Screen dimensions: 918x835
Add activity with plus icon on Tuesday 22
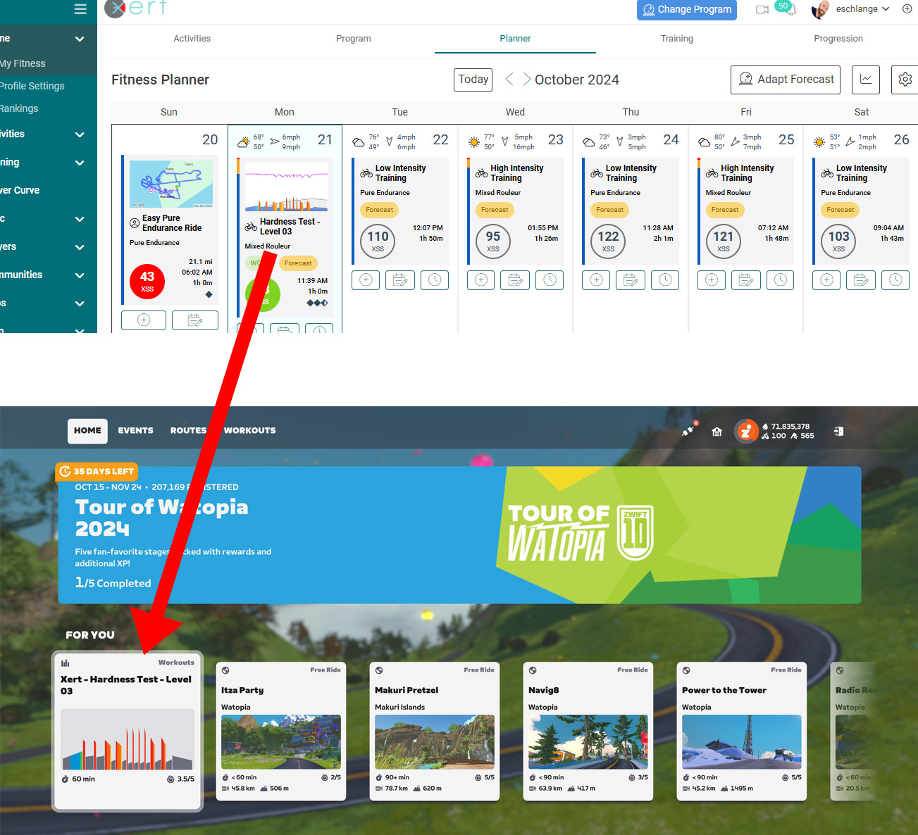(x=366, y=280)
